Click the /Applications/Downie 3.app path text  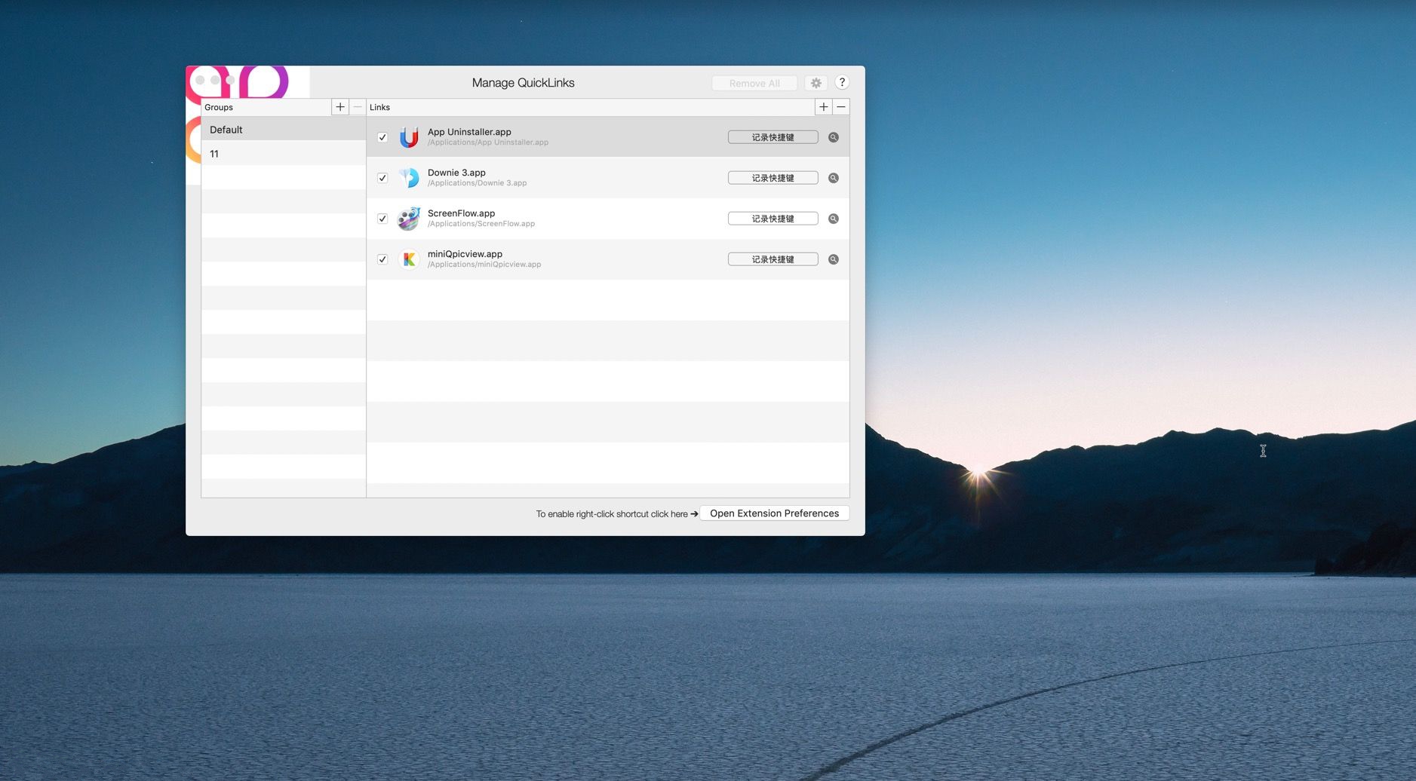pos(478,183)
